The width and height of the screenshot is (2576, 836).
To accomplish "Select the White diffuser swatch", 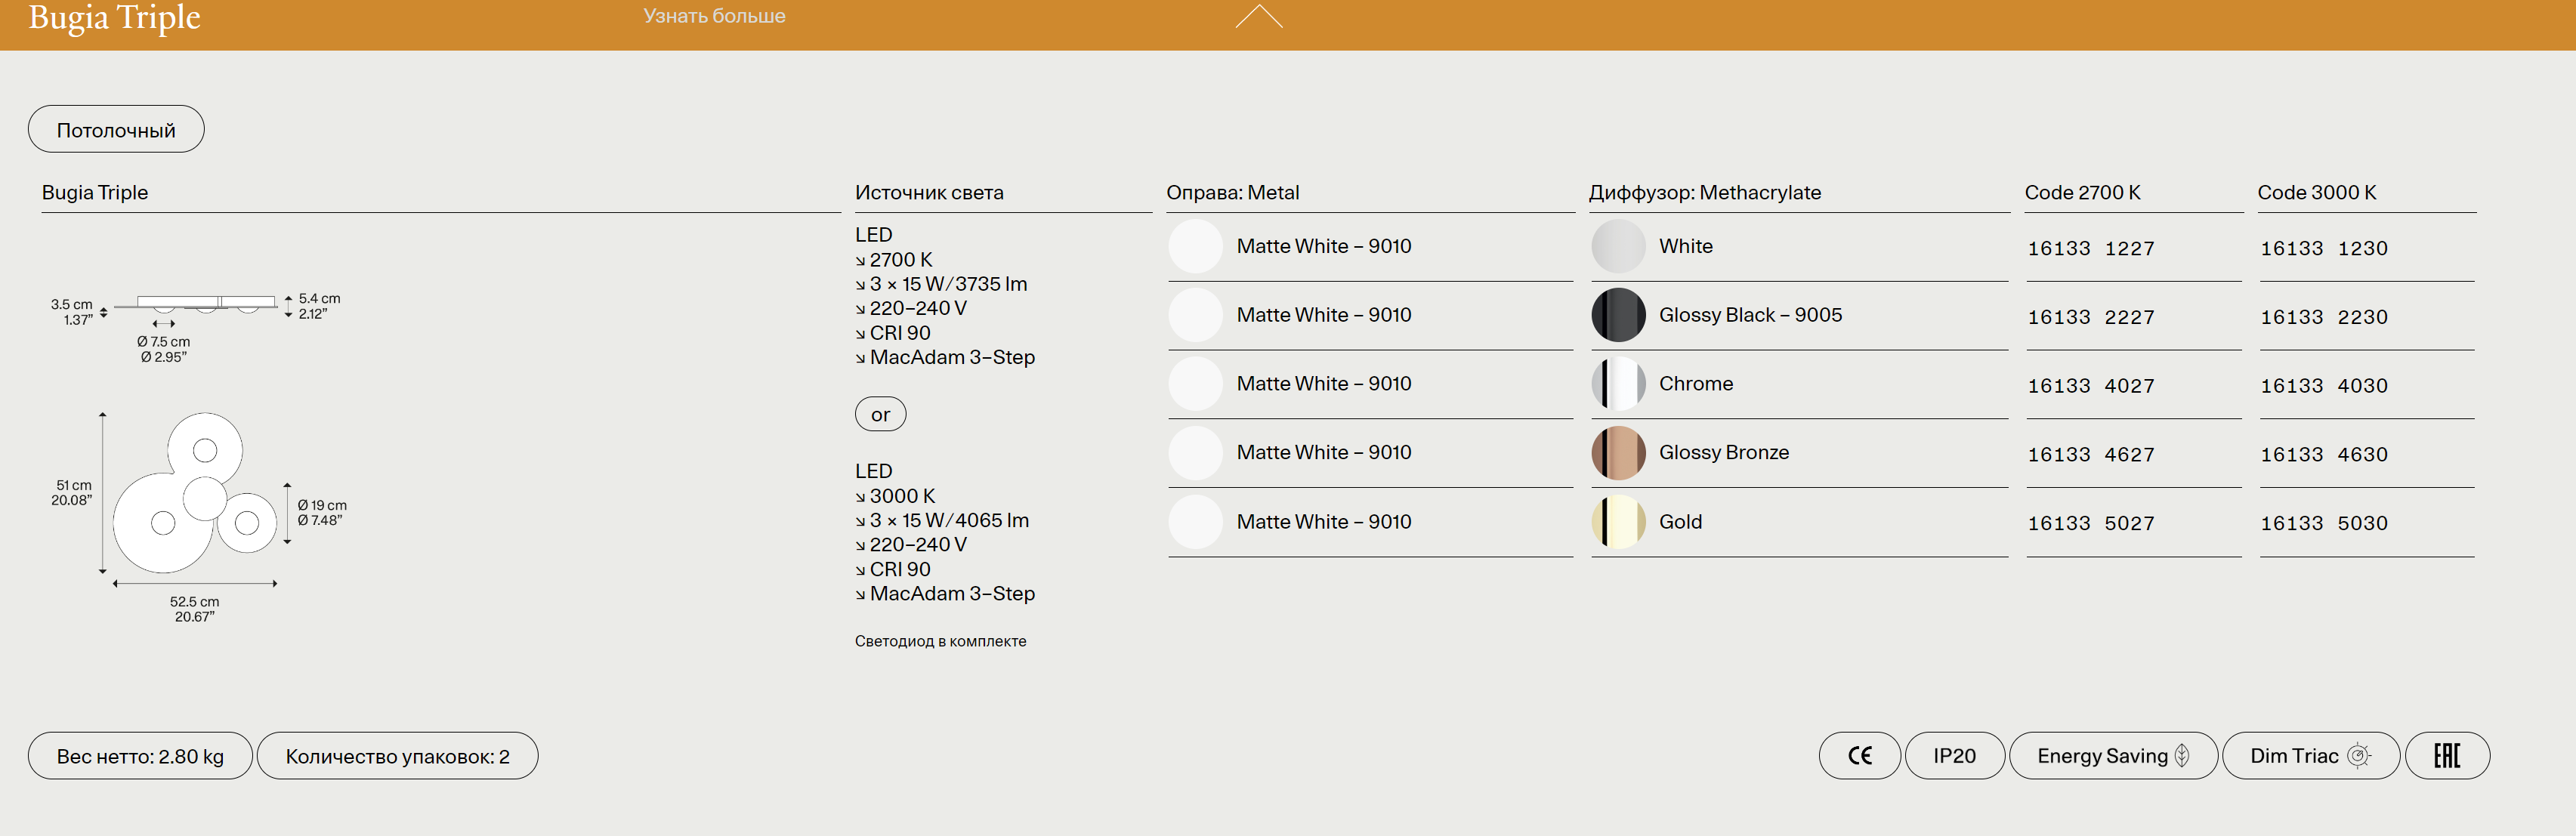I will (1618, 246).
